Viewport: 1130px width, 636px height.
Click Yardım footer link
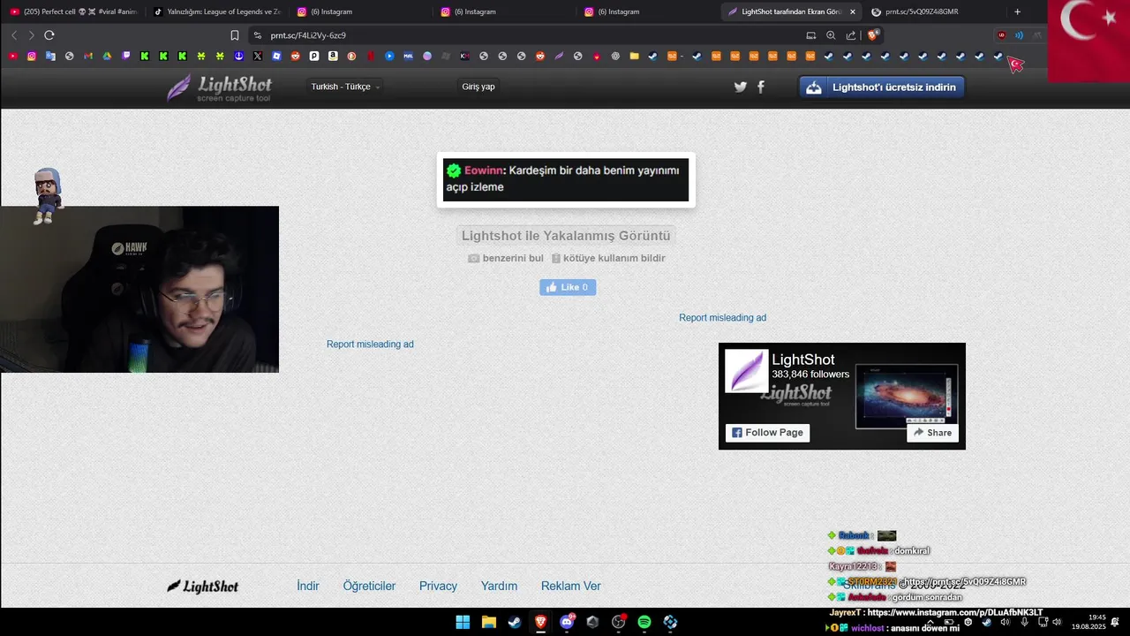click(499, 586)
